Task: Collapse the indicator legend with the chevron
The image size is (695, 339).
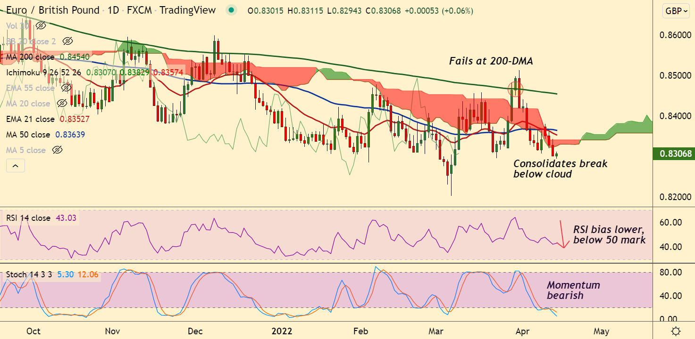Action: click(16, 166)
